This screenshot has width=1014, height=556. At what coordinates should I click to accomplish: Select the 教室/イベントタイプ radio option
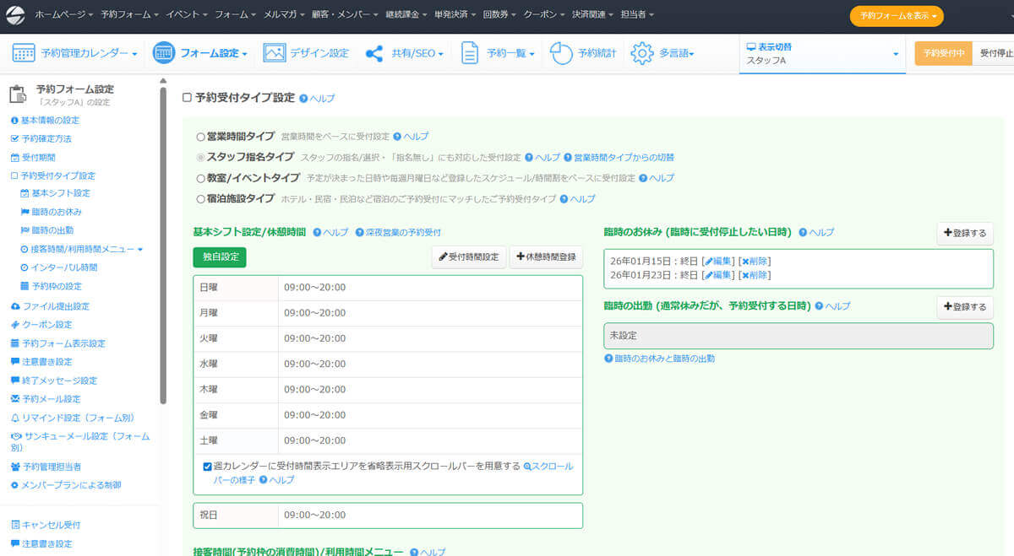point(200,178)
